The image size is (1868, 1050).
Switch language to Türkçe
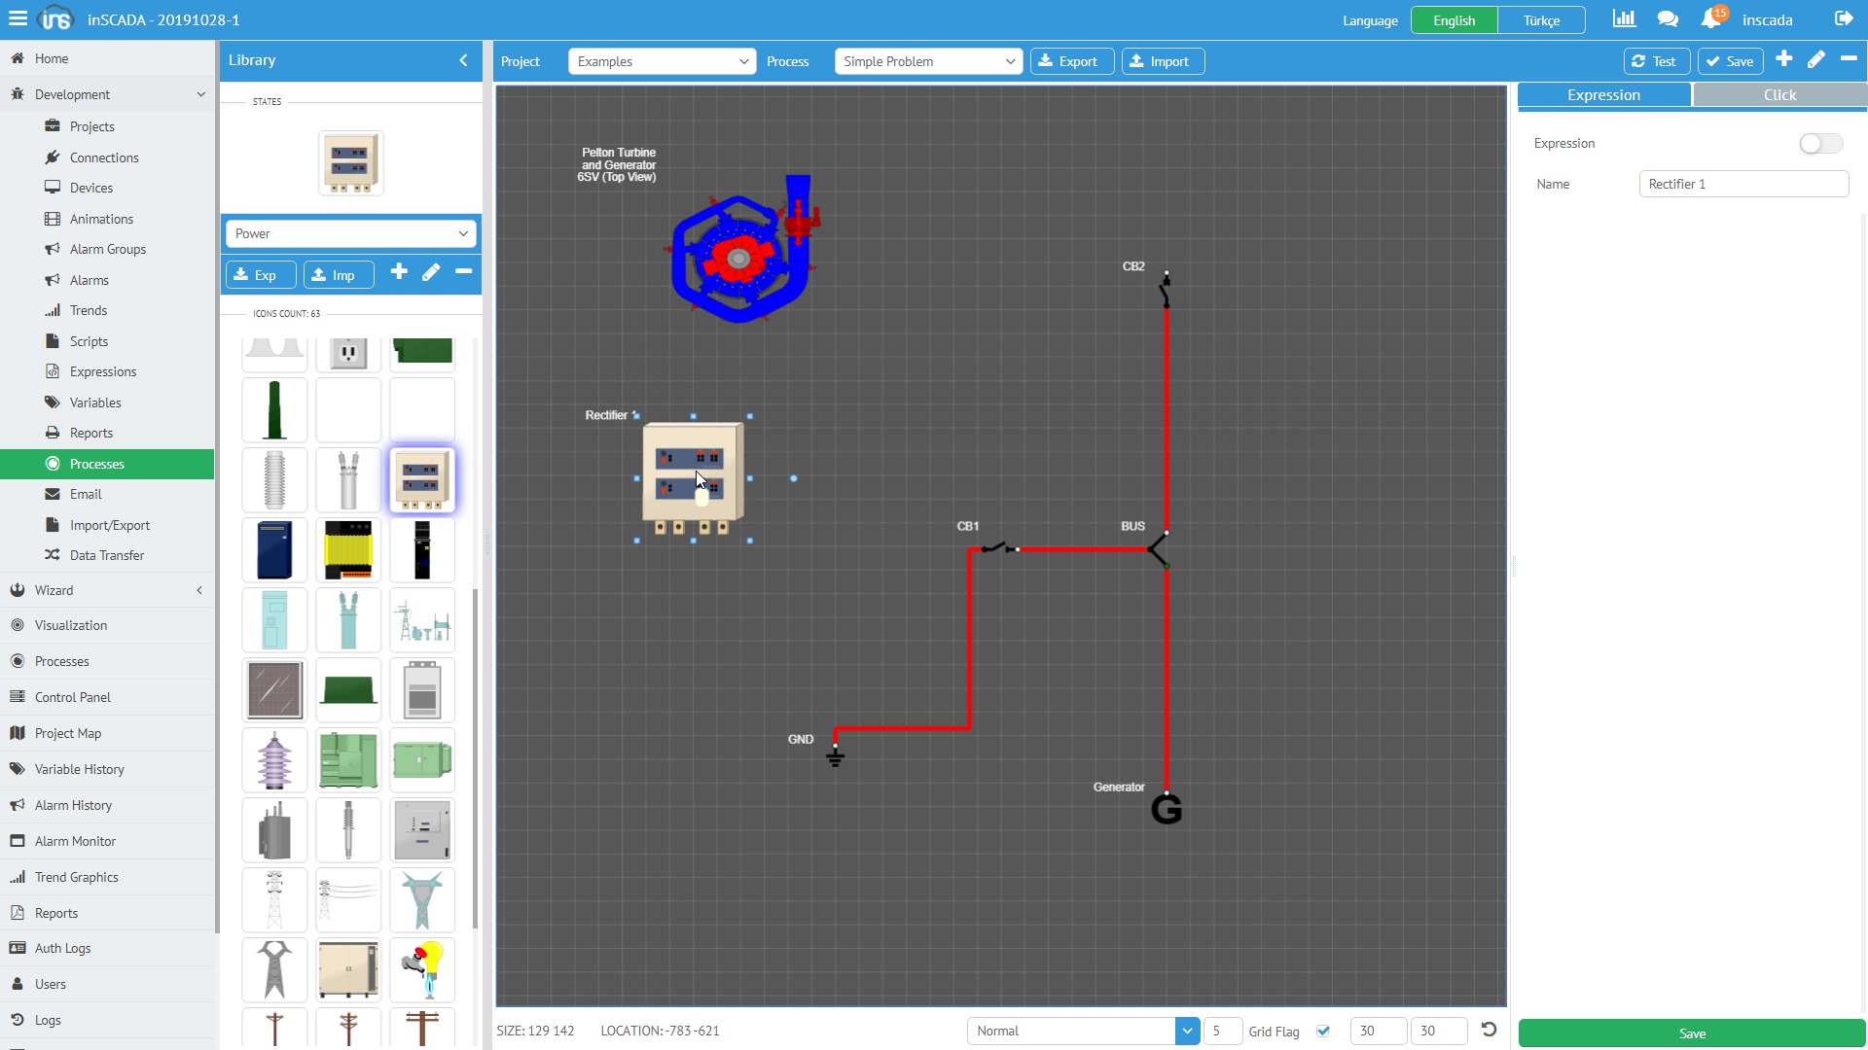point(1541,20)
